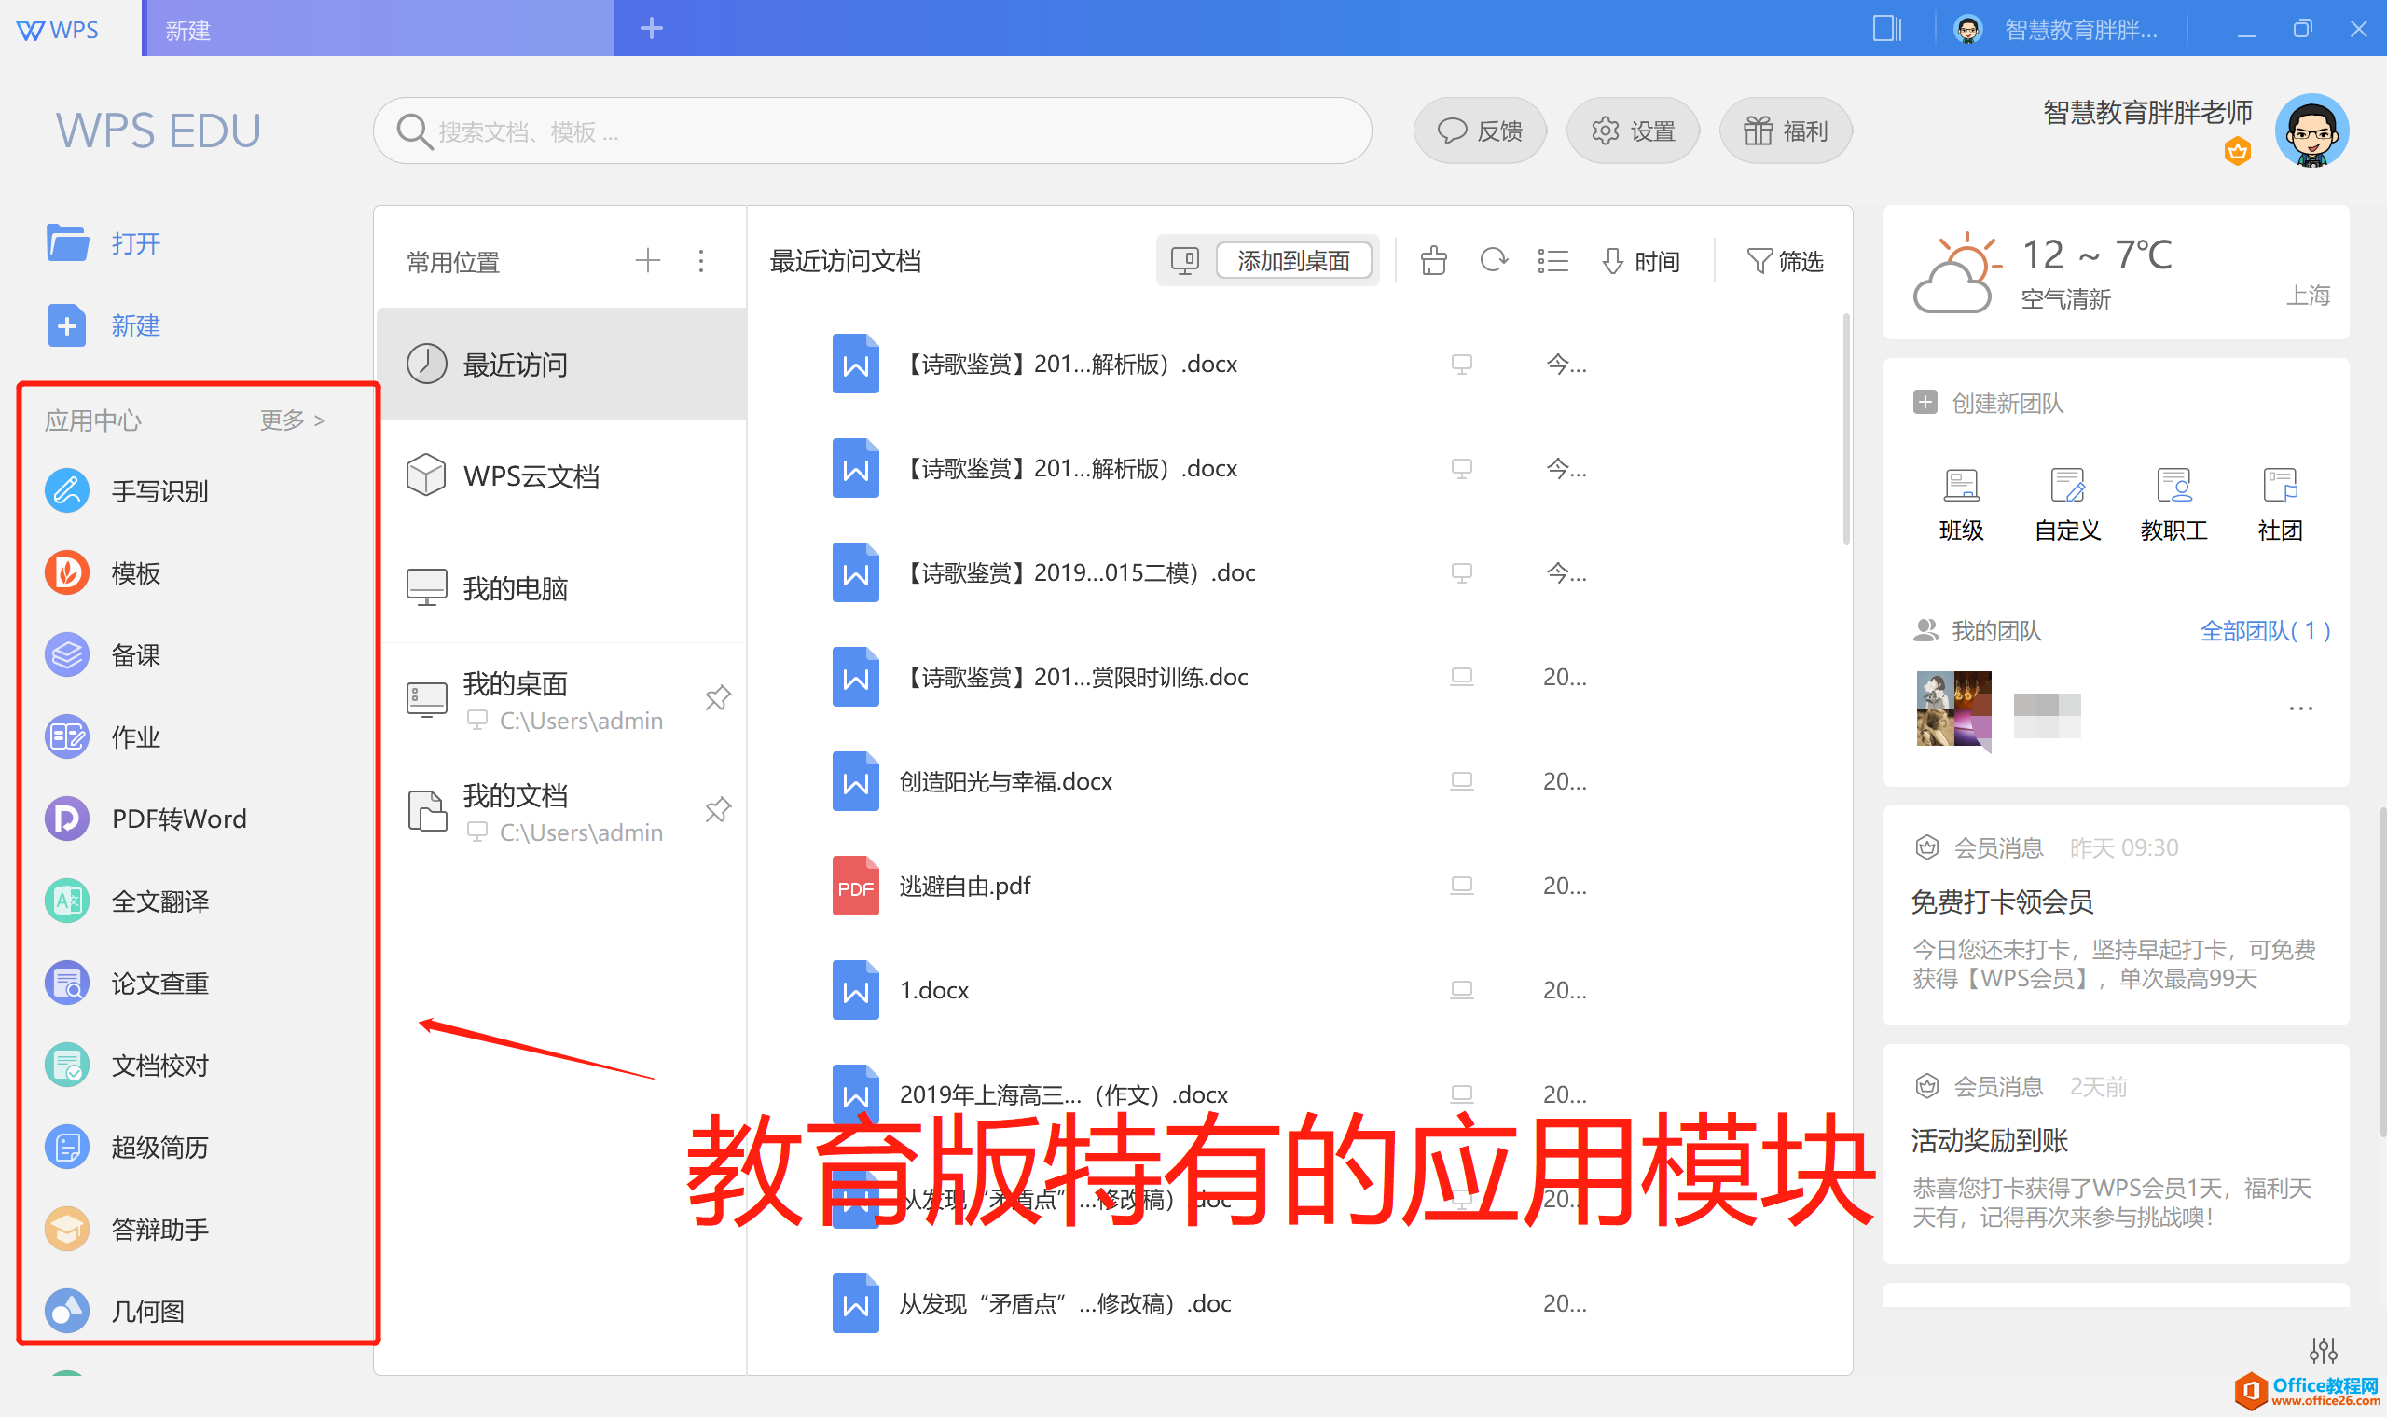This screenshot has width=2387, height=1417.
Task: Click the refresh icon in recent documents toolbar
Action: tap(1494, 261)
